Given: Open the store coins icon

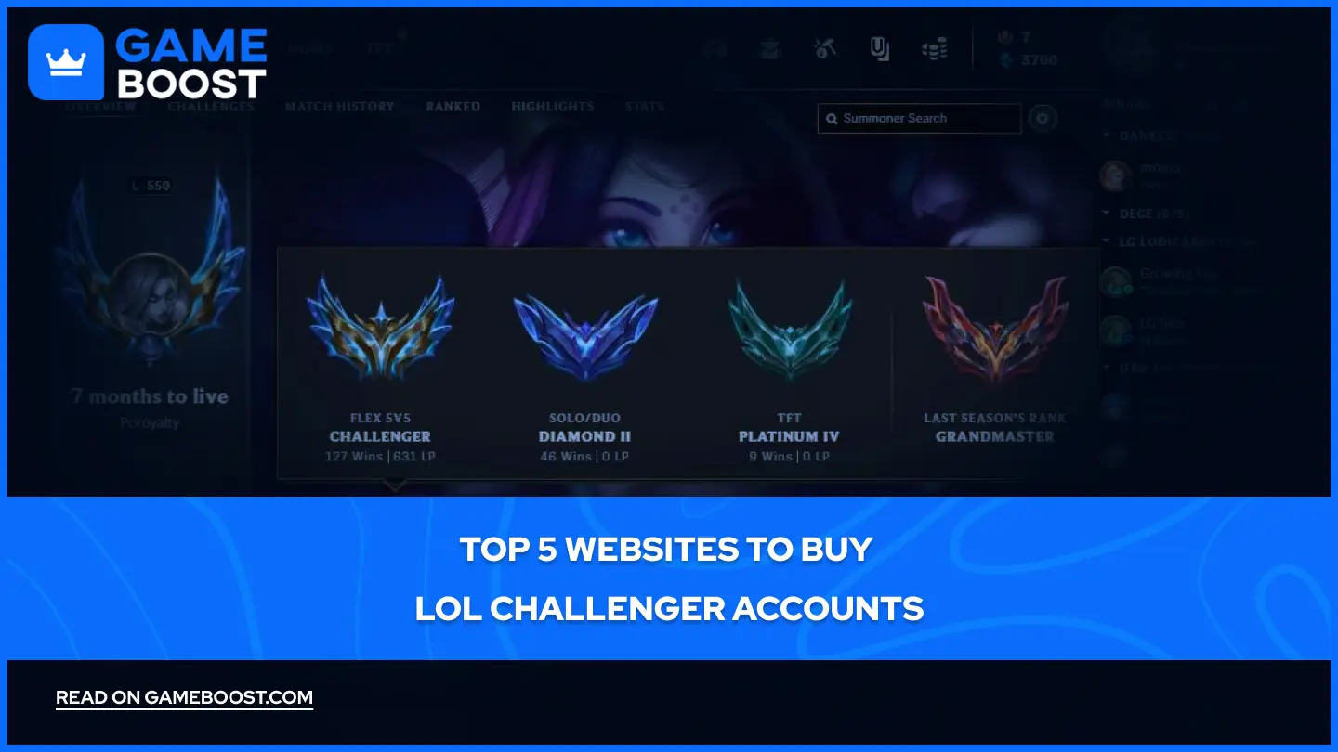Looking at the screenshot, I should [x=934, y=49].
